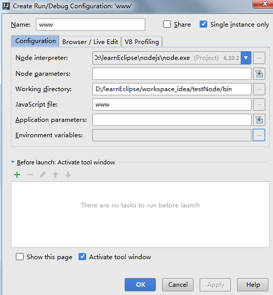This screenshot has width=273, height=295.
Task: Browse for Working directory with ellipsis button
Action: point(259,89)
